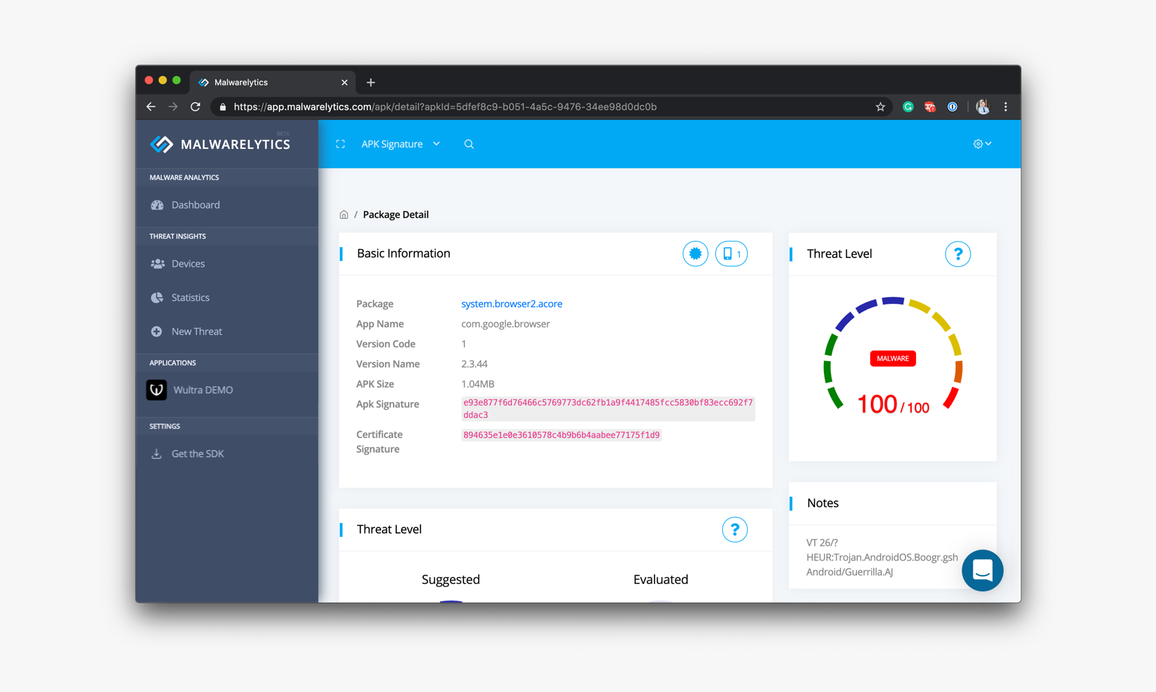This screenshot has height=692, width=1156.
Task: Open help for the Threat Level gauge panel
Action: (957, 254)
